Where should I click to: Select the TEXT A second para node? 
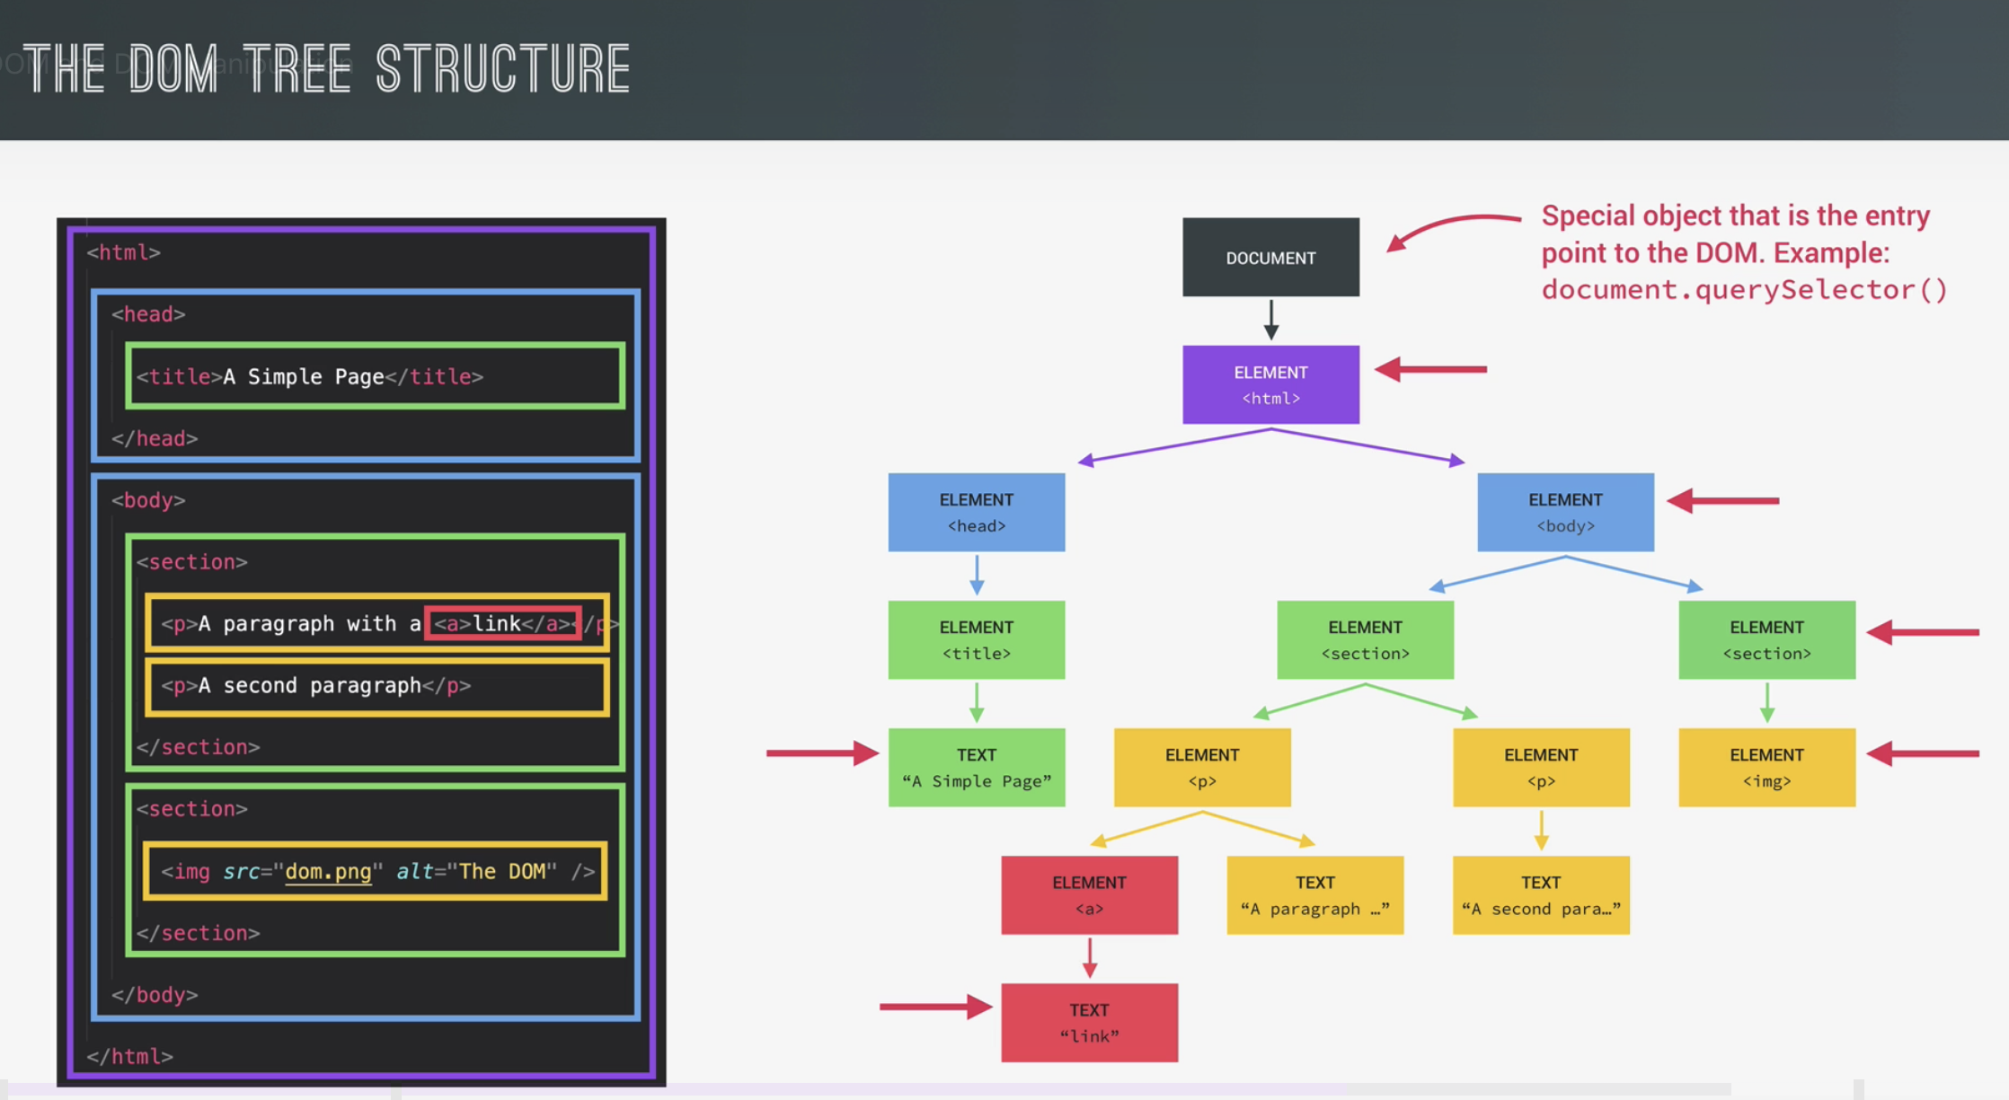[1540, 894]
